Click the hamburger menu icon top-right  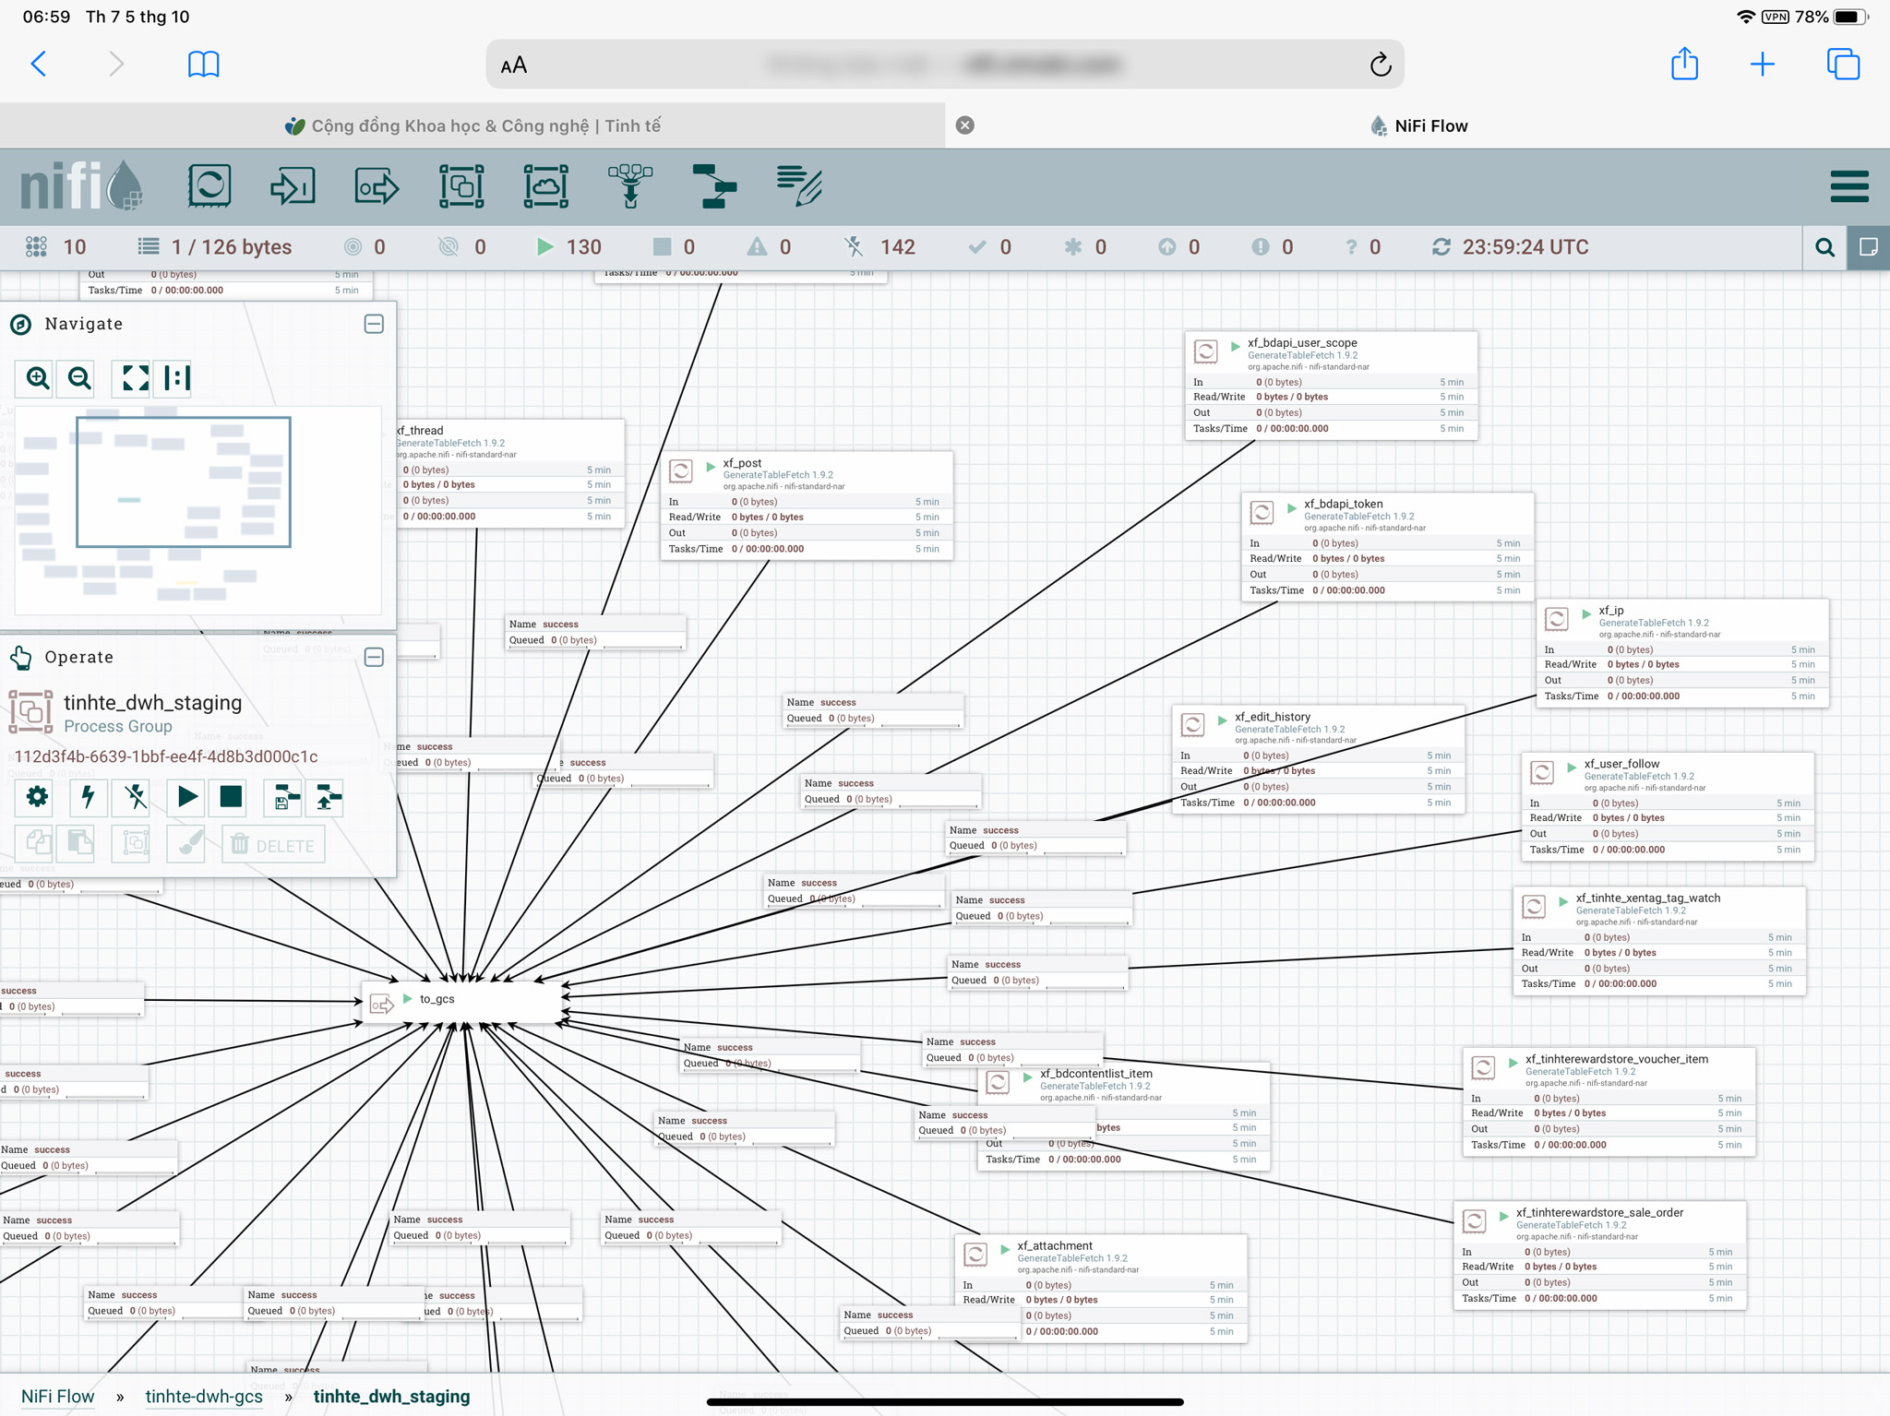[x=1851, y=186]
